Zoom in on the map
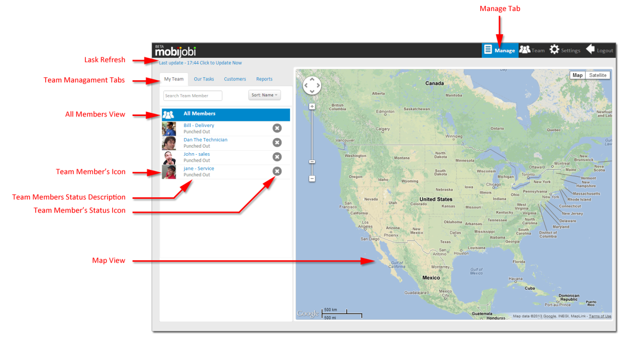The image size is (636, 349). [312, 106]
